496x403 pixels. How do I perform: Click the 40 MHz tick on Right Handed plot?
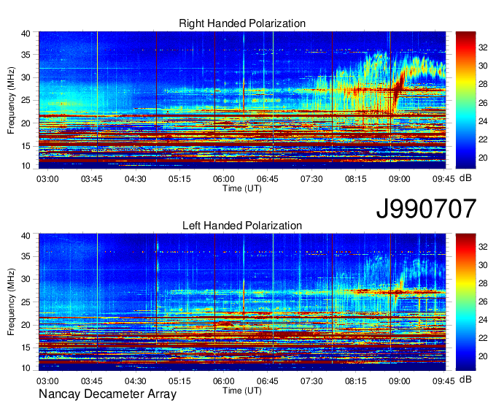click(x=26, y=34)
